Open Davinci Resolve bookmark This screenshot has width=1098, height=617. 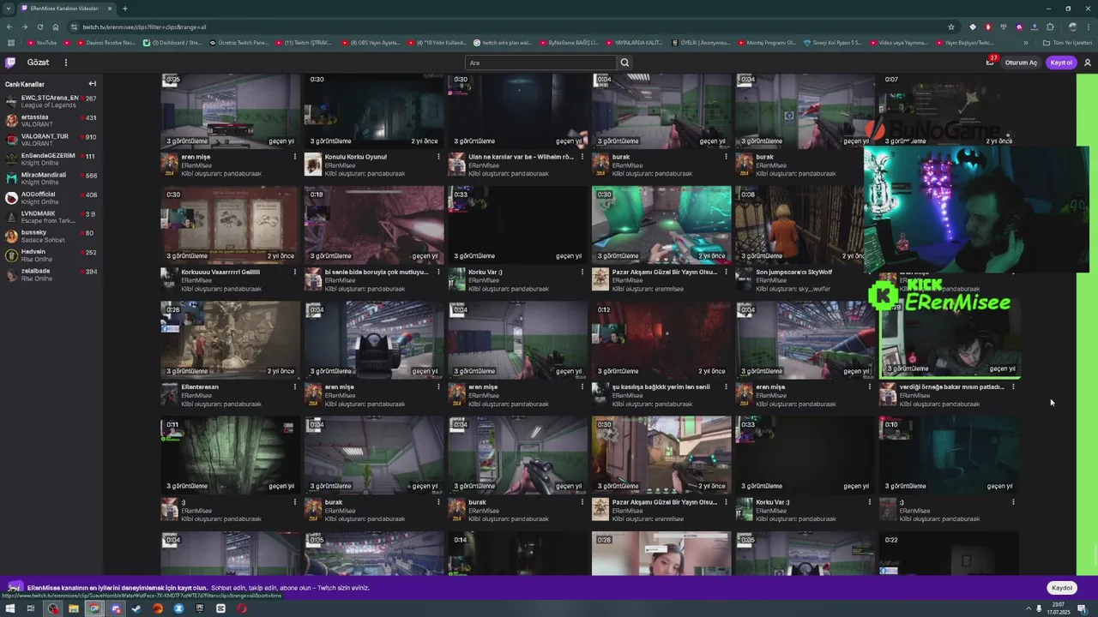[x=106, y=42]
